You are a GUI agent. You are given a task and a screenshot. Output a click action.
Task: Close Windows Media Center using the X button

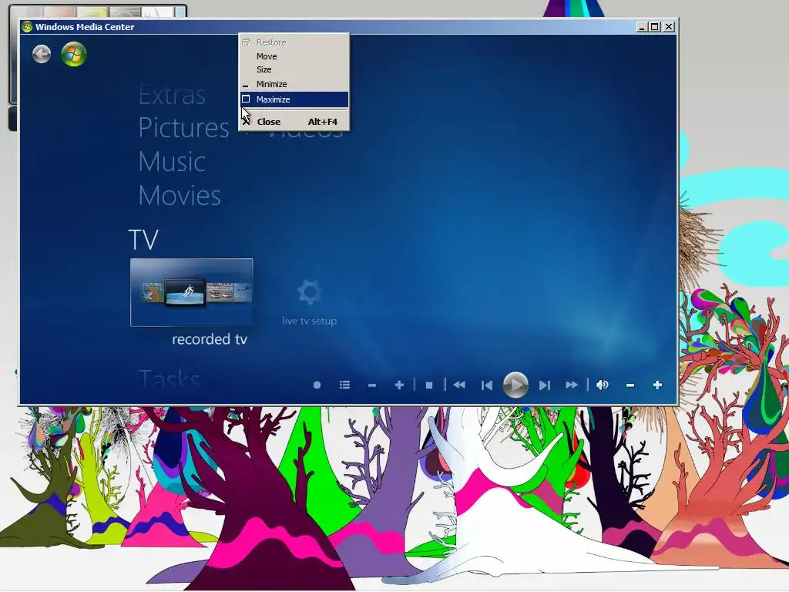click(x=669, y=27)
